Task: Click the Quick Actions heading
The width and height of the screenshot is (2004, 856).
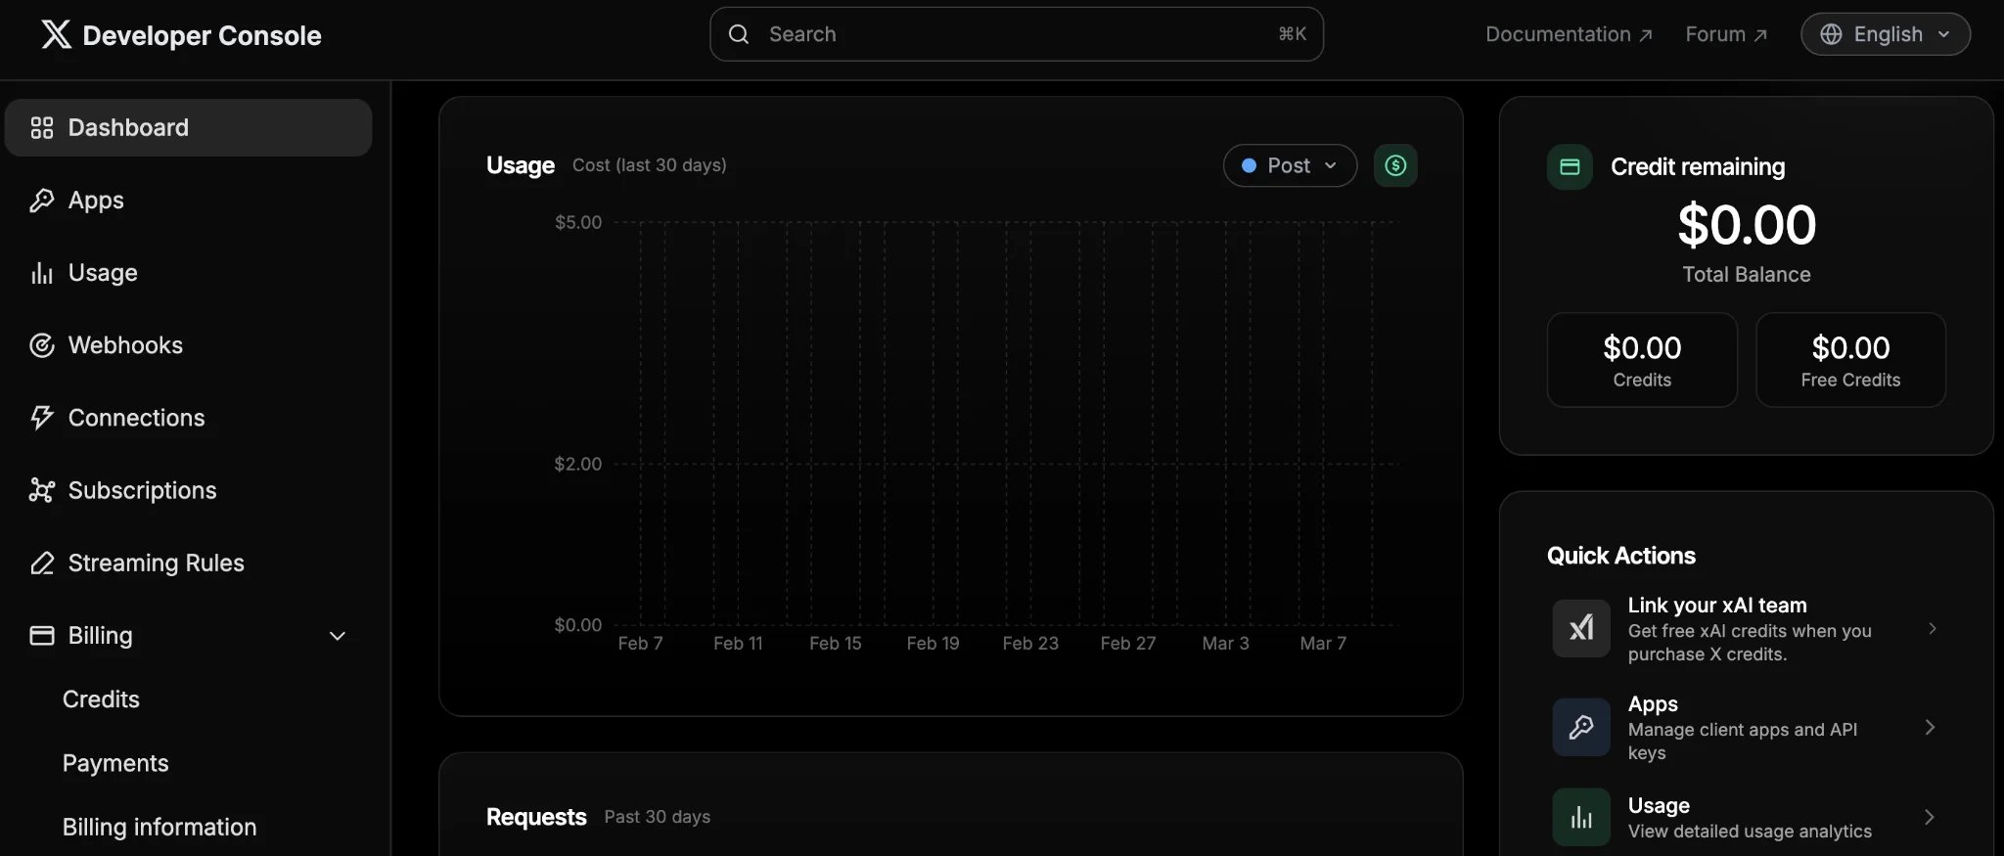Action: tap(1620, 556)
